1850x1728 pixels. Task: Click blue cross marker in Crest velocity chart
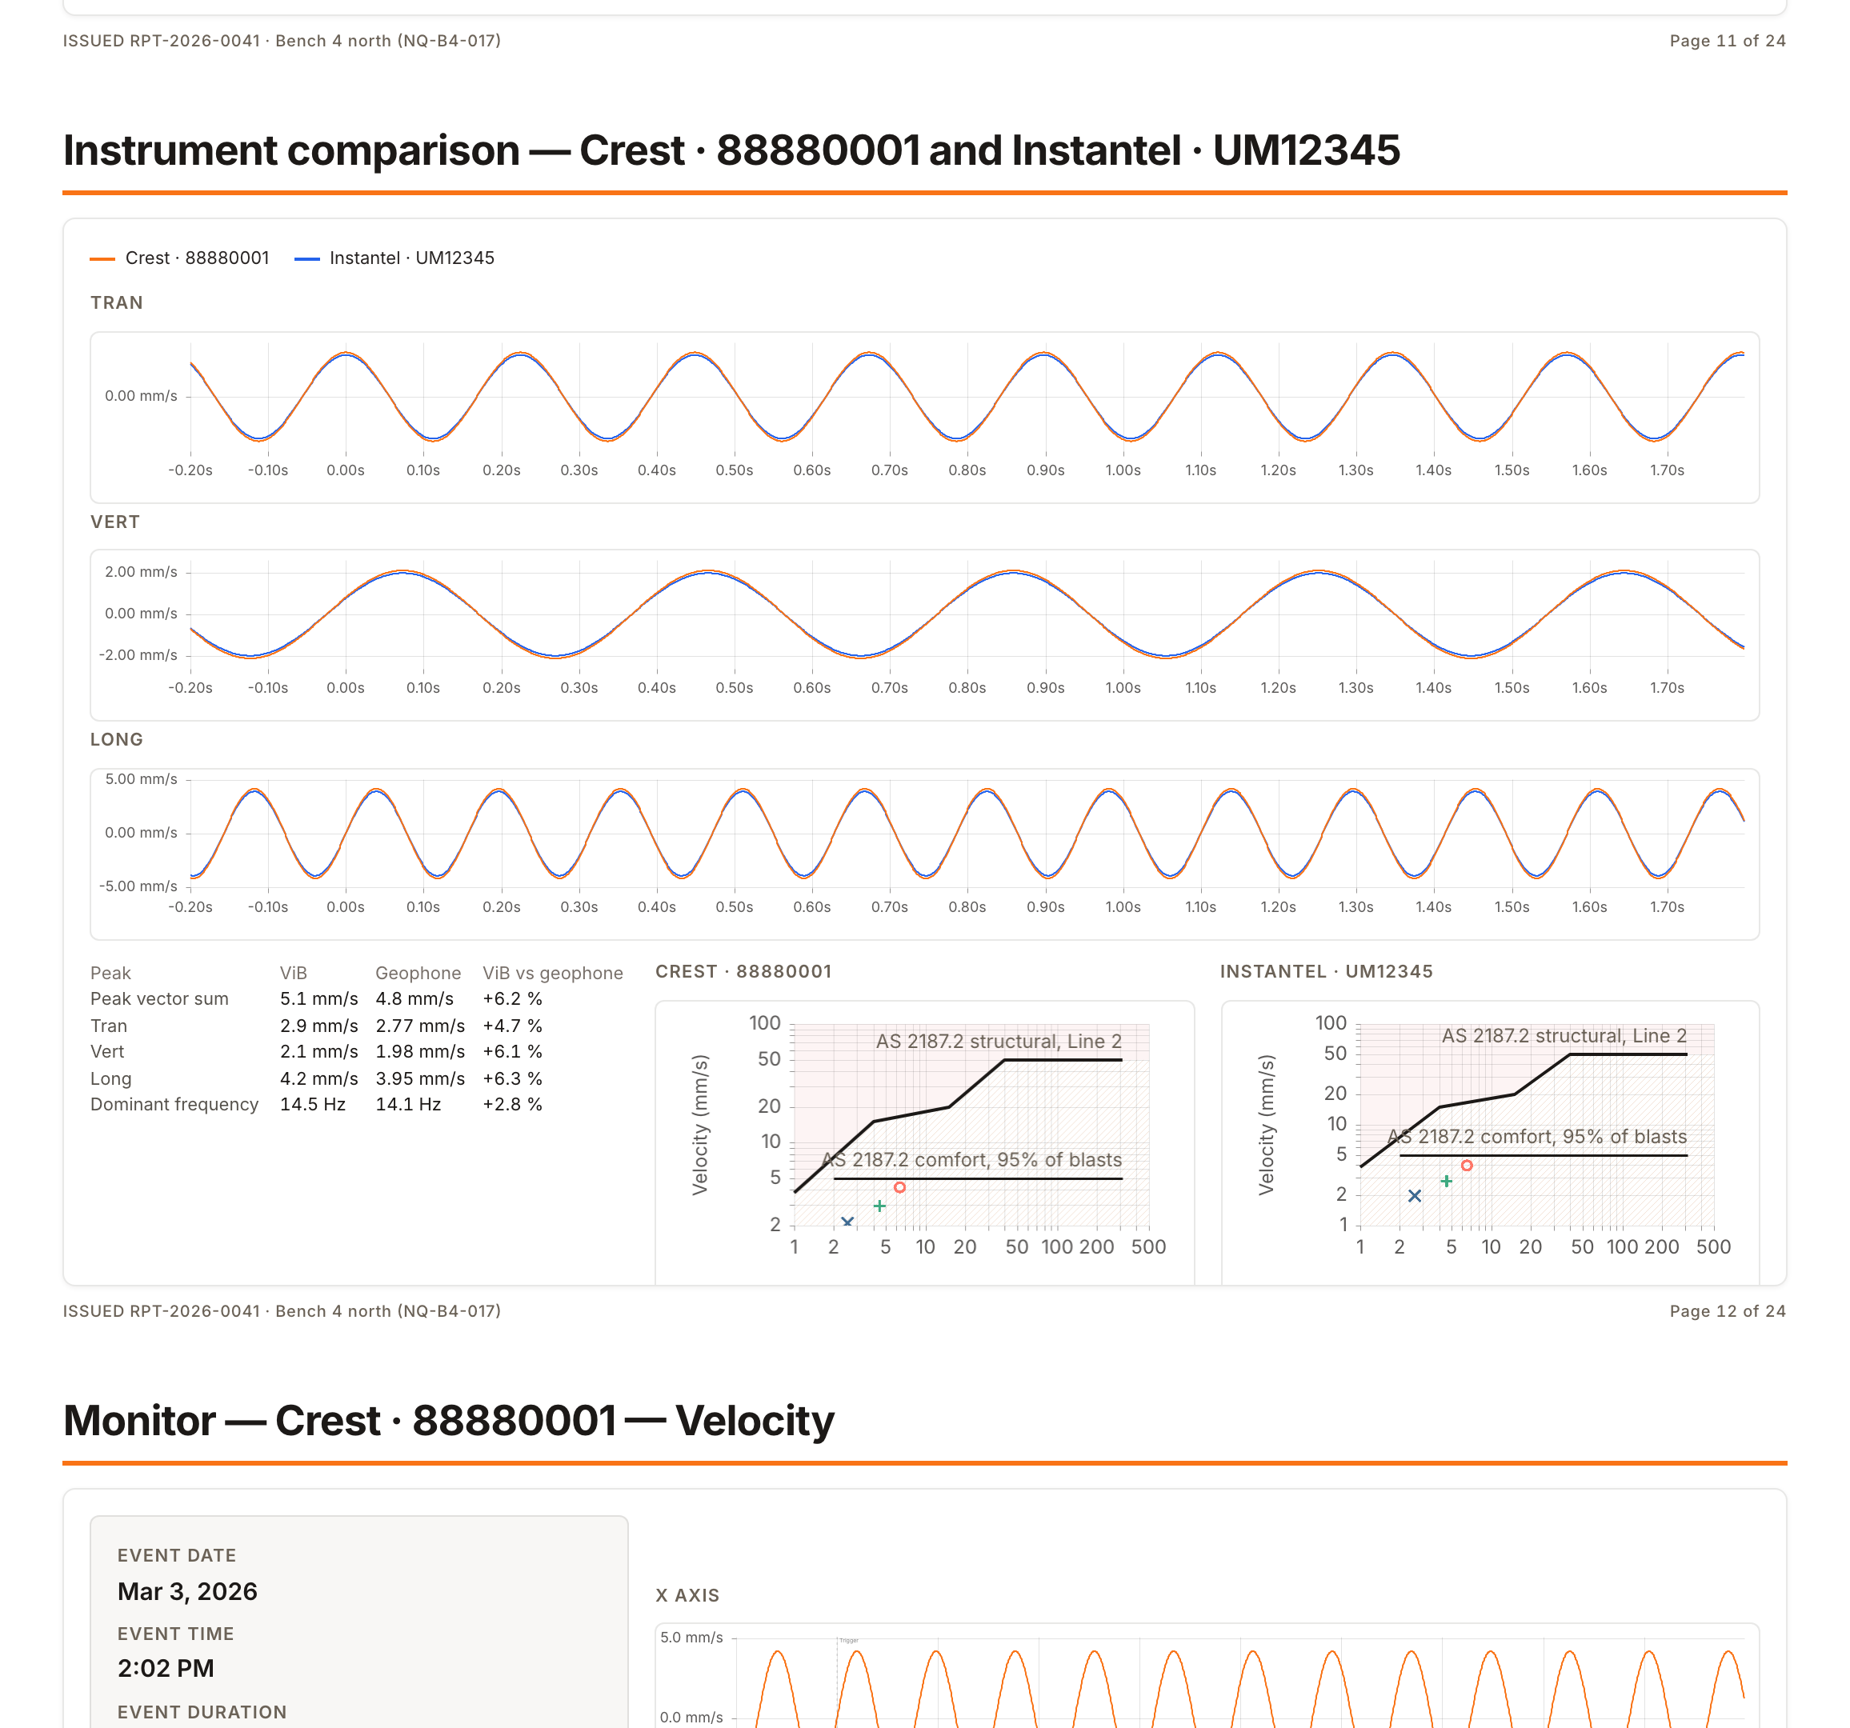click(x=847, y=1222)
